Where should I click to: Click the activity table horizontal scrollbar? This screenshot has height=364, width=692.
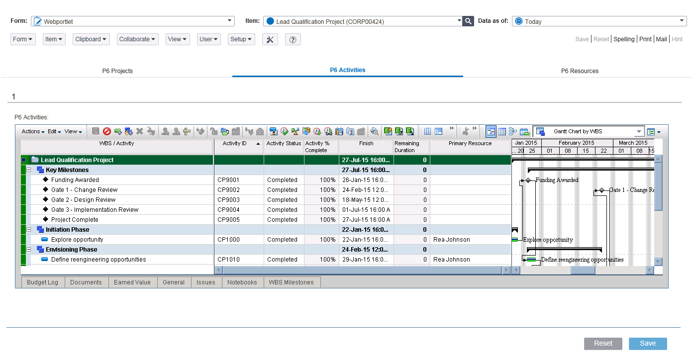[x=362, y=270]
